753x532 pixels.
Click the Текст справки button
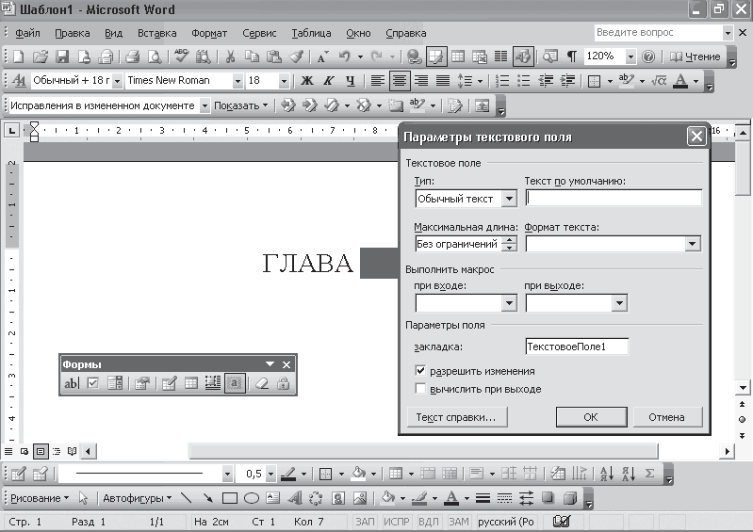point(456,417)
